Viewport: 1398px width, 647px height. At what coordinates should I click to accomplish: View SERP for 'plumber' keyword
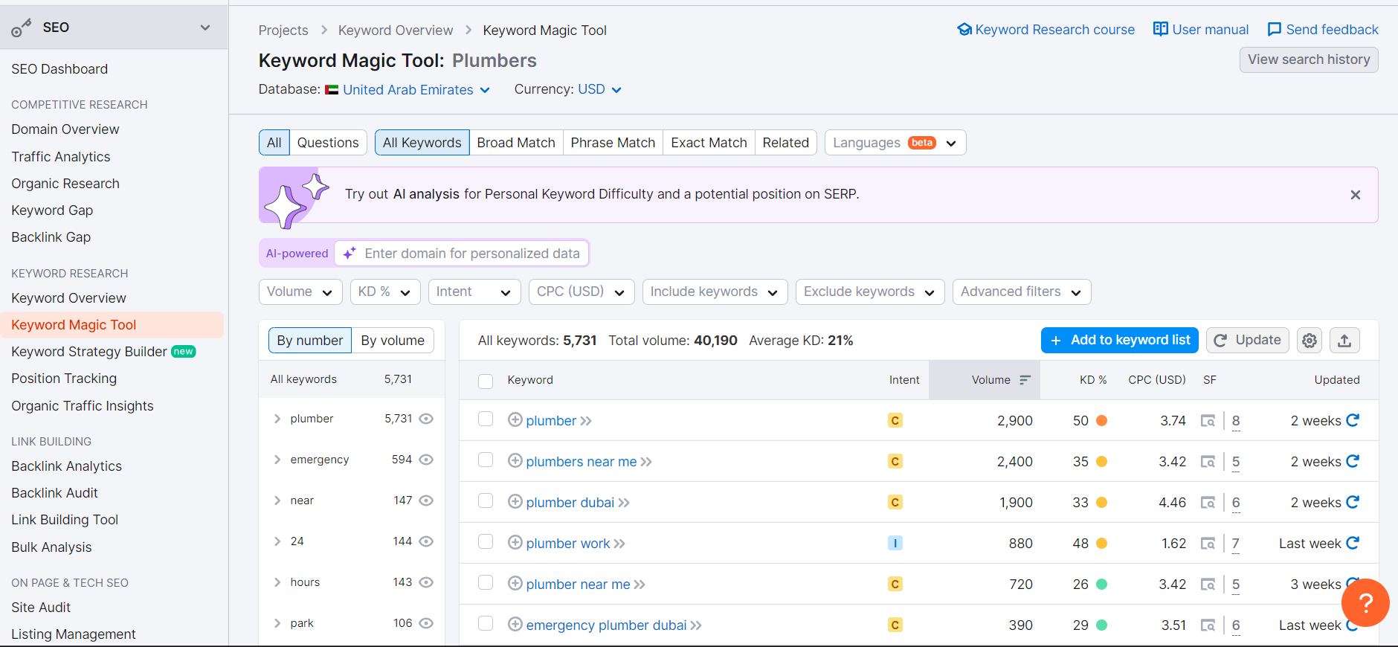1208,421
